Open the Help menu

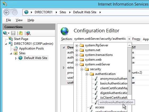pos(31,20)
